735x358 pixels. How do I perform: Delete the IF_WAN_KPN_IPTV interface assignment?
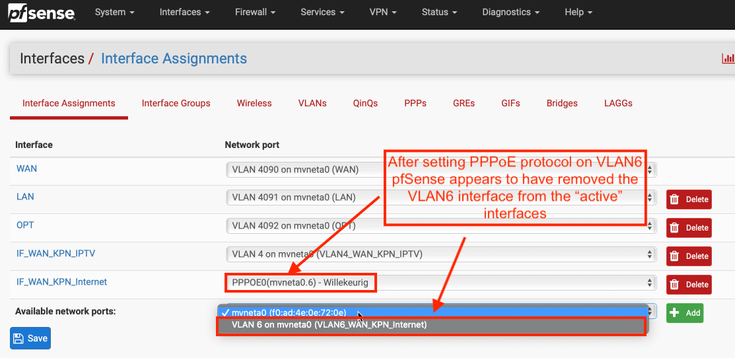pyautogui.click(x=689, y=256)
